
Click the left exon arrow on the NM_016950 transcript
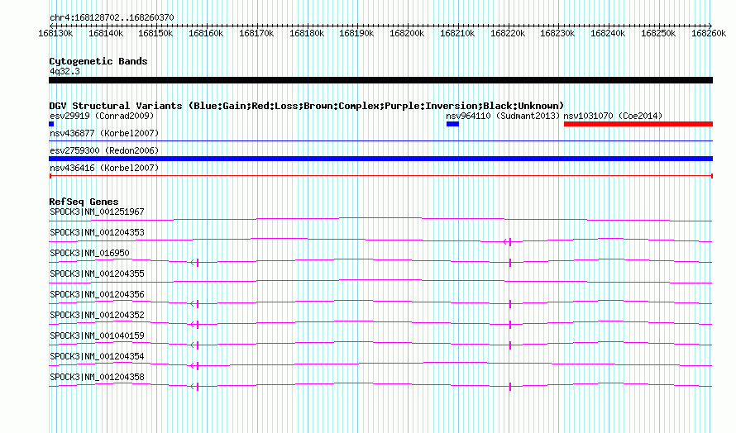(x=195, y=263)
